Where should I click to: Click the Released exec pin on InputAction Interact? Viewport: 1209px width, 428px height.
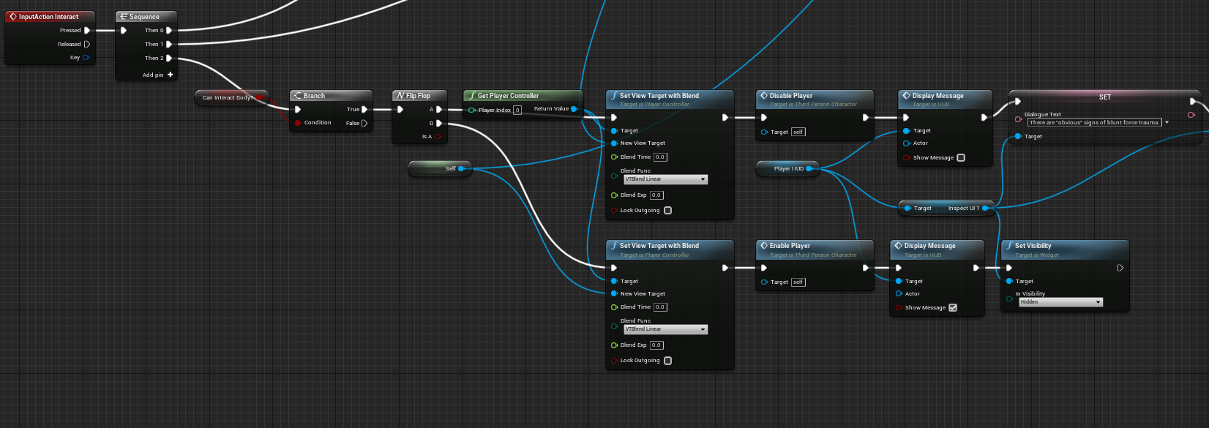(x=87, y=45)
